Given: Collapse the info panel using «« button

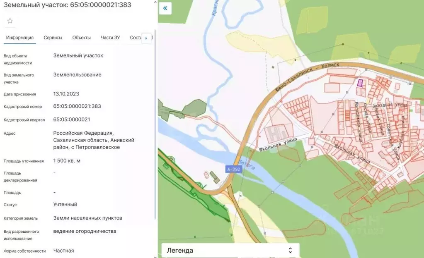Looking at the screenshot, I should click(x=165, y=8).
